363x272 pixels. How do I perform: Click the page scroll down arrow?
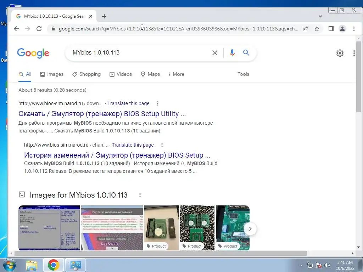tap(358, 247)
